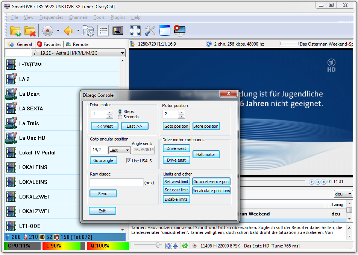Click the << West button

click(x=105, y=126)
